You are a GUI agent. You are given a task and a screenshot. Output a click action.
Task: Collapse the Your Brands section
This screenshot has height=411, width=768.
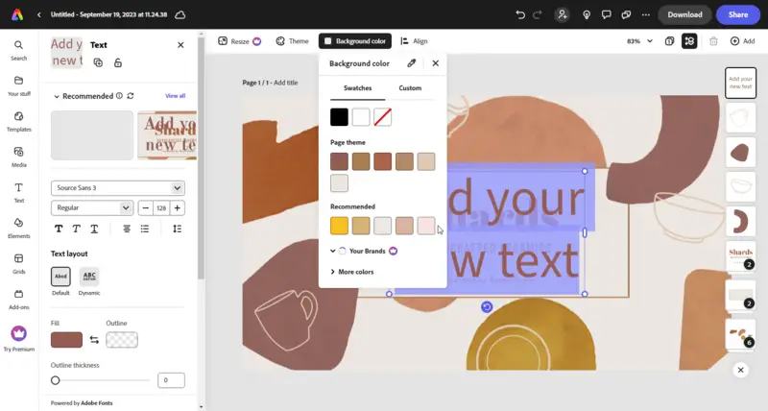coord(332,251)
